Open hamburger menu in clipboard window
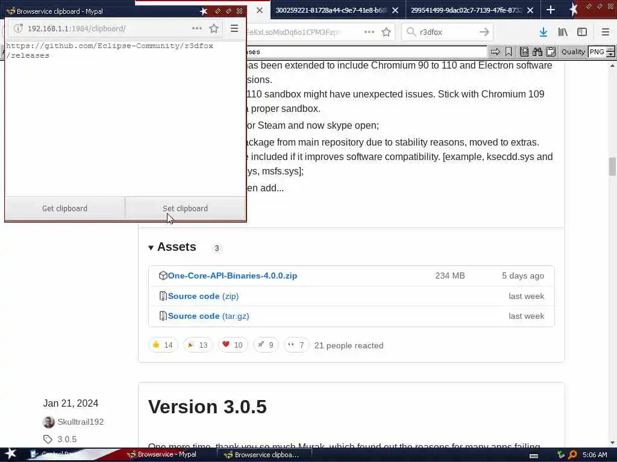617x462 pixels. [234, 28]
